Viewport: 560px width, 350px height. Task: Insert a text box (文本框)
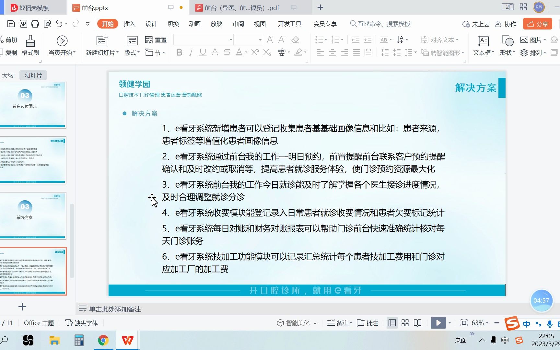tap(484, 45)
